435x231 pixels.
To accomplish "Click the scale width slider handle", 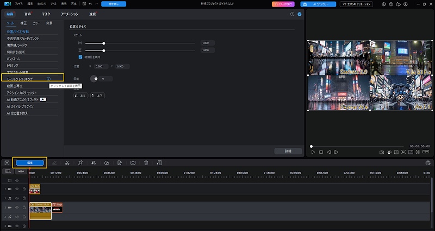I will tap(104, 43).
